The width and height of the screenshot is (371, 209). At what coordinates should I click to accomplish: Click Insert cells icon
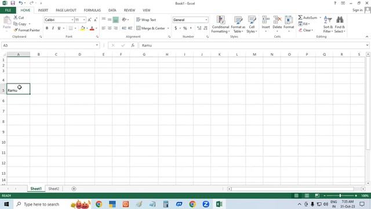click(265, 20)
